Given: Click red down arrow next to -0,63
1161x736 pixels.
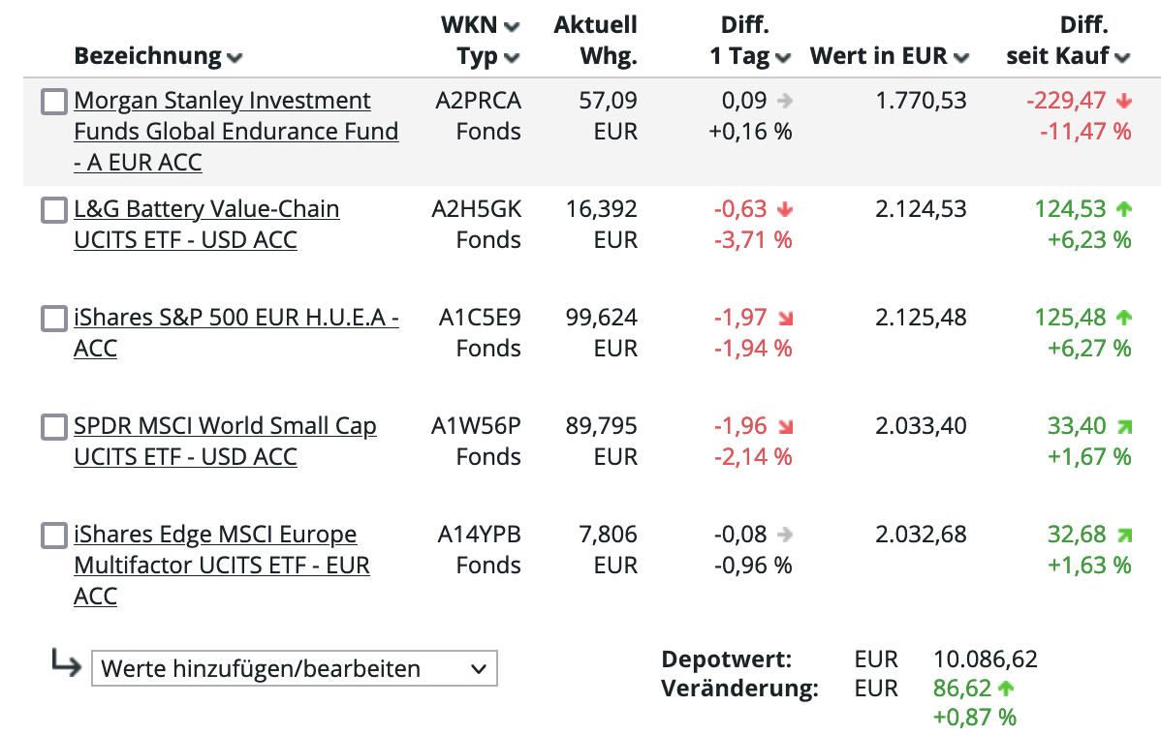Looking at the screenshot, I should click(x=785, y=209).
